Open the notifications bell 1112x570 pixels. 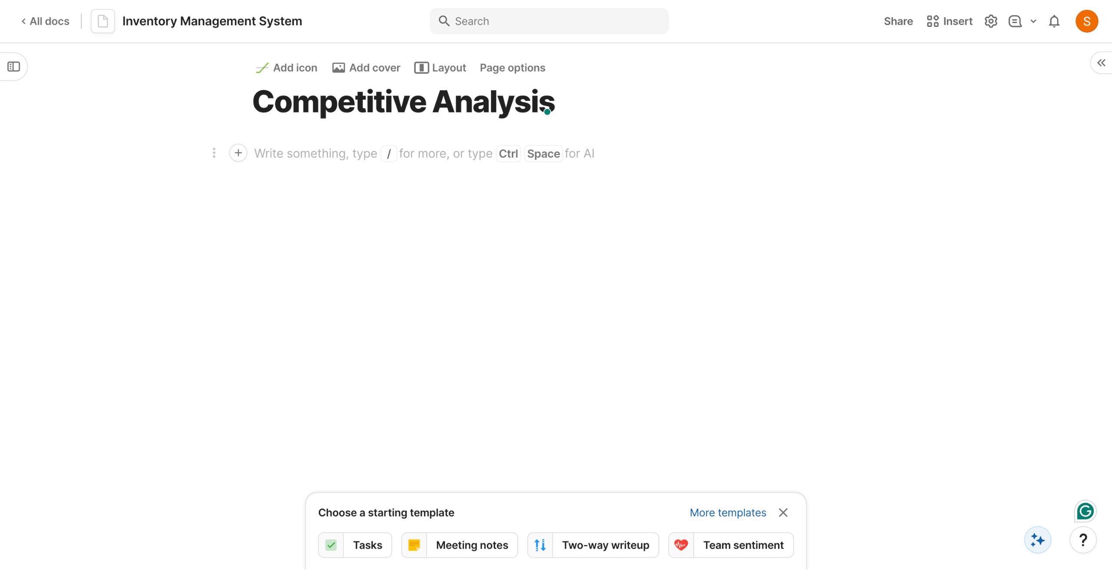(1054, 21)
